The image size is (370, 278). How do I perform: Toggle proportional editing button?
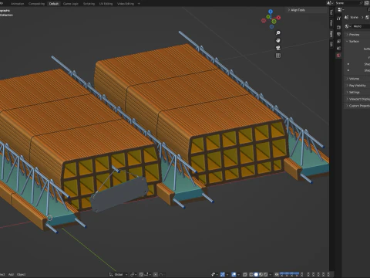click(156, 274)
